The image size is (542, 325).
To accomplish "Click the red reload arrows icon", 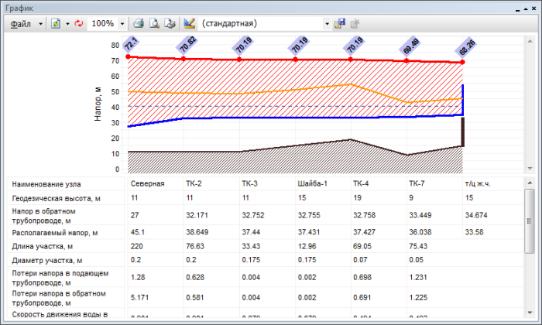I will (79, 24).
